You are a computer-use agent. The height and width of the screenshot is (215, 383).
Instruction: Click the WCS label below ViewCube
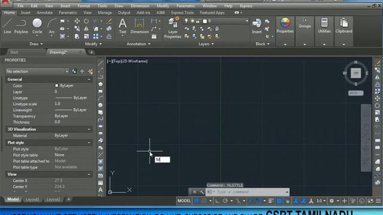[x=355, y=93]
